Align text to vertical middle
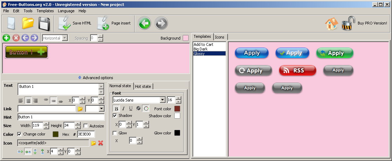392x161 pixels. (x=53, y=100)
